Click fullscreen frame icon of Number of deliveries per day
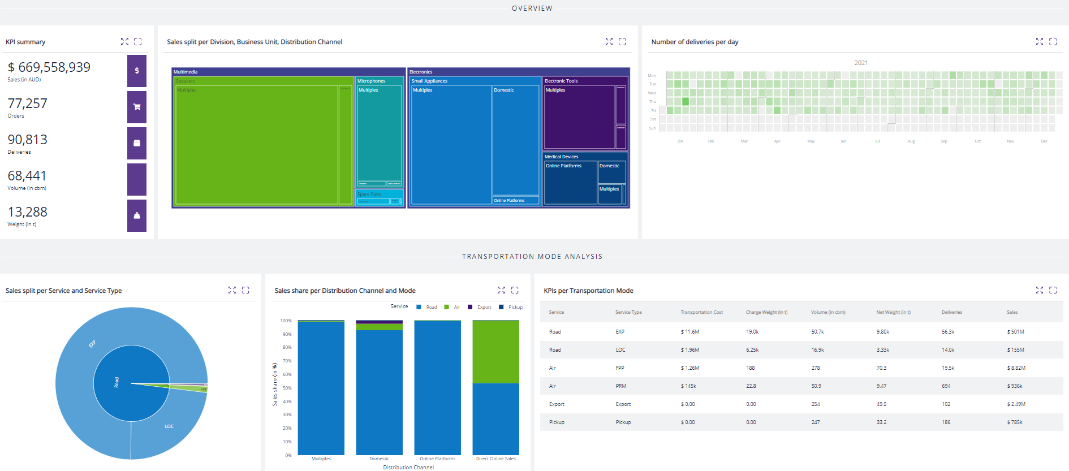Image resolution: width=1069 pixels, height=471 pixels. point(1053,42)
